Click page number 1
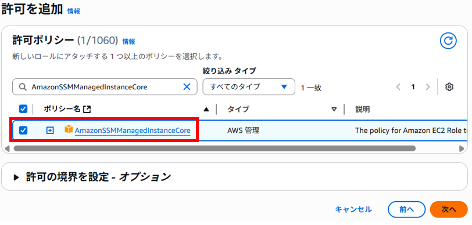This screenshot has height=225, width=472. coord(413,87)
